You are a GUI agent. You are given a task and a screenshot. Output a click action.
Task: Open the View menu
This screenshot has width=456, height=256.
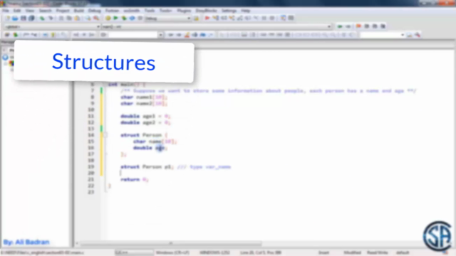click(29, 11)
